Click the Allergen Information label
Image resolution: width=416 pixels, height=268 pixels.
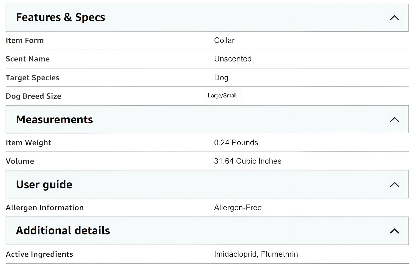45,208
